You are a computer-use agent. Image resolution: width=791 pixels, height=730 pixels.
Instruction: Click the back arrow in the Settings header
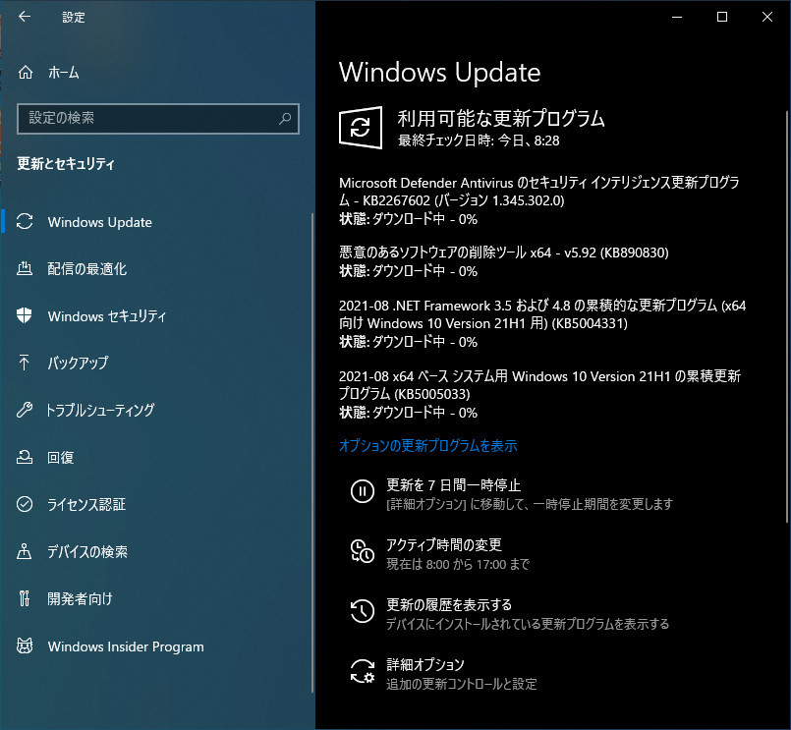pos(25,17)
